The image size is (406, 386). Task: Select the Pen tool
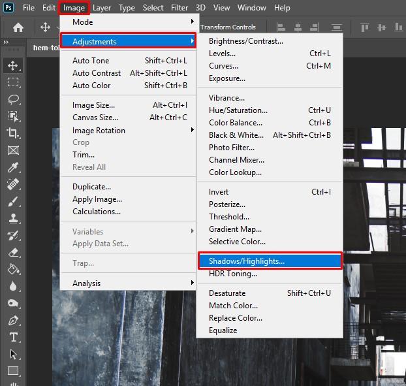click(13, 320)
